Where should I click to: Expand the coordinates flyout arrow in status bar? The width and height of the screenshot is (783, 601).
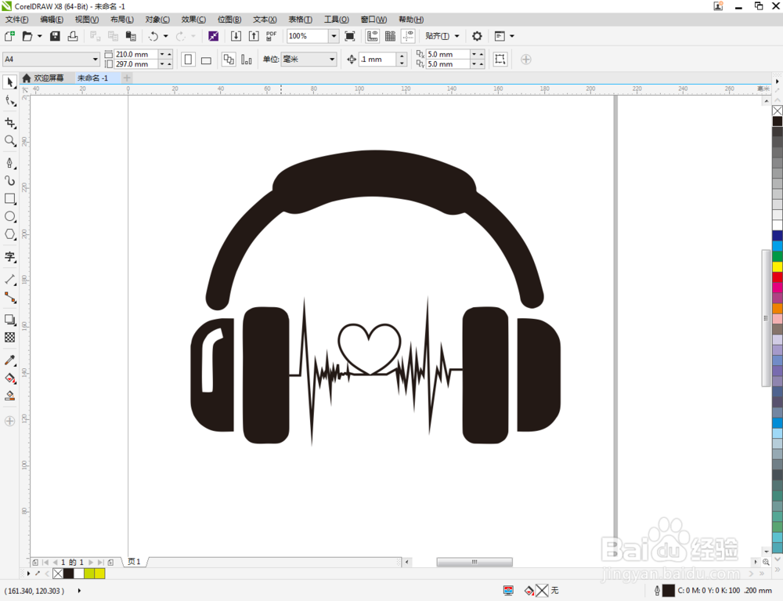pos(79,591)
